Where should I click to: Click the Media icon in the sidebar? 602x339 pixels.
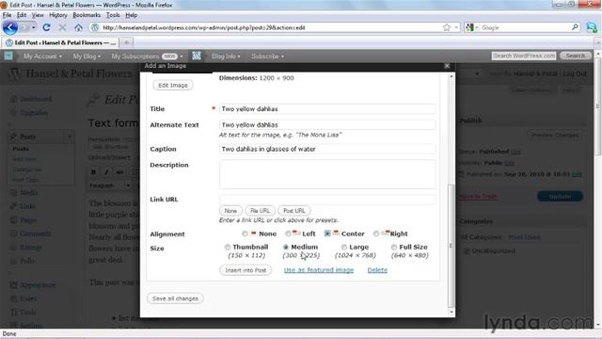[13, 192]
